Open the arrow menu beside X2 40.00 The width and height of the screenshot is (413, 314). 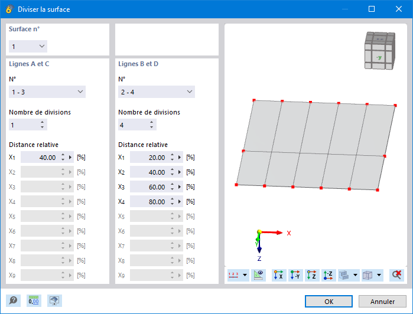tap(180, 172)
